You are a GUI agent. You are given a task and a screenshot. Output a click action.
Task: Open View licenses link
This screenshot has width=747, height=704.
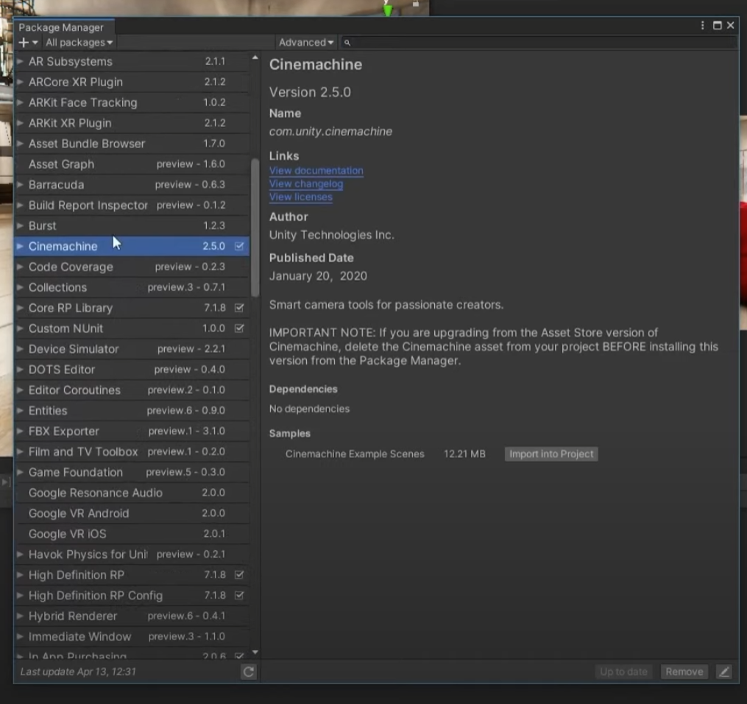coord(300,197)
